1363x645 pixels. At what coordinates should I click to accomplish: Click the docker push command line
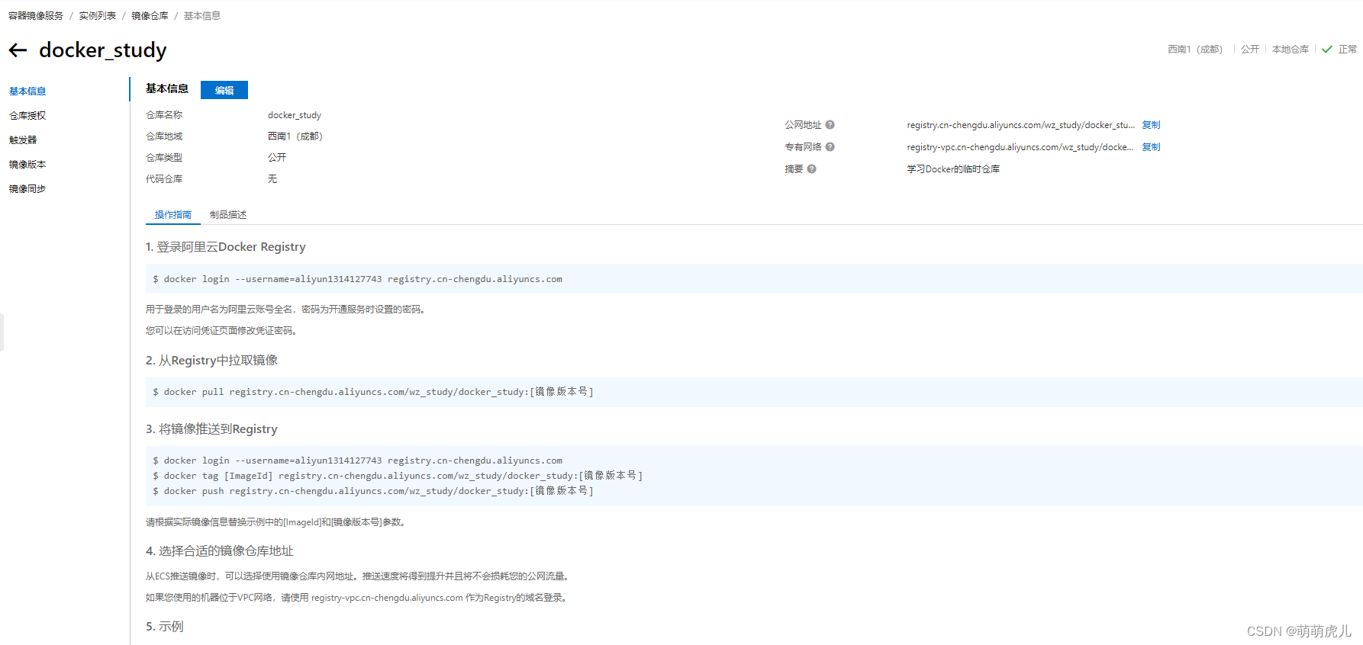[x=372, y=491]
